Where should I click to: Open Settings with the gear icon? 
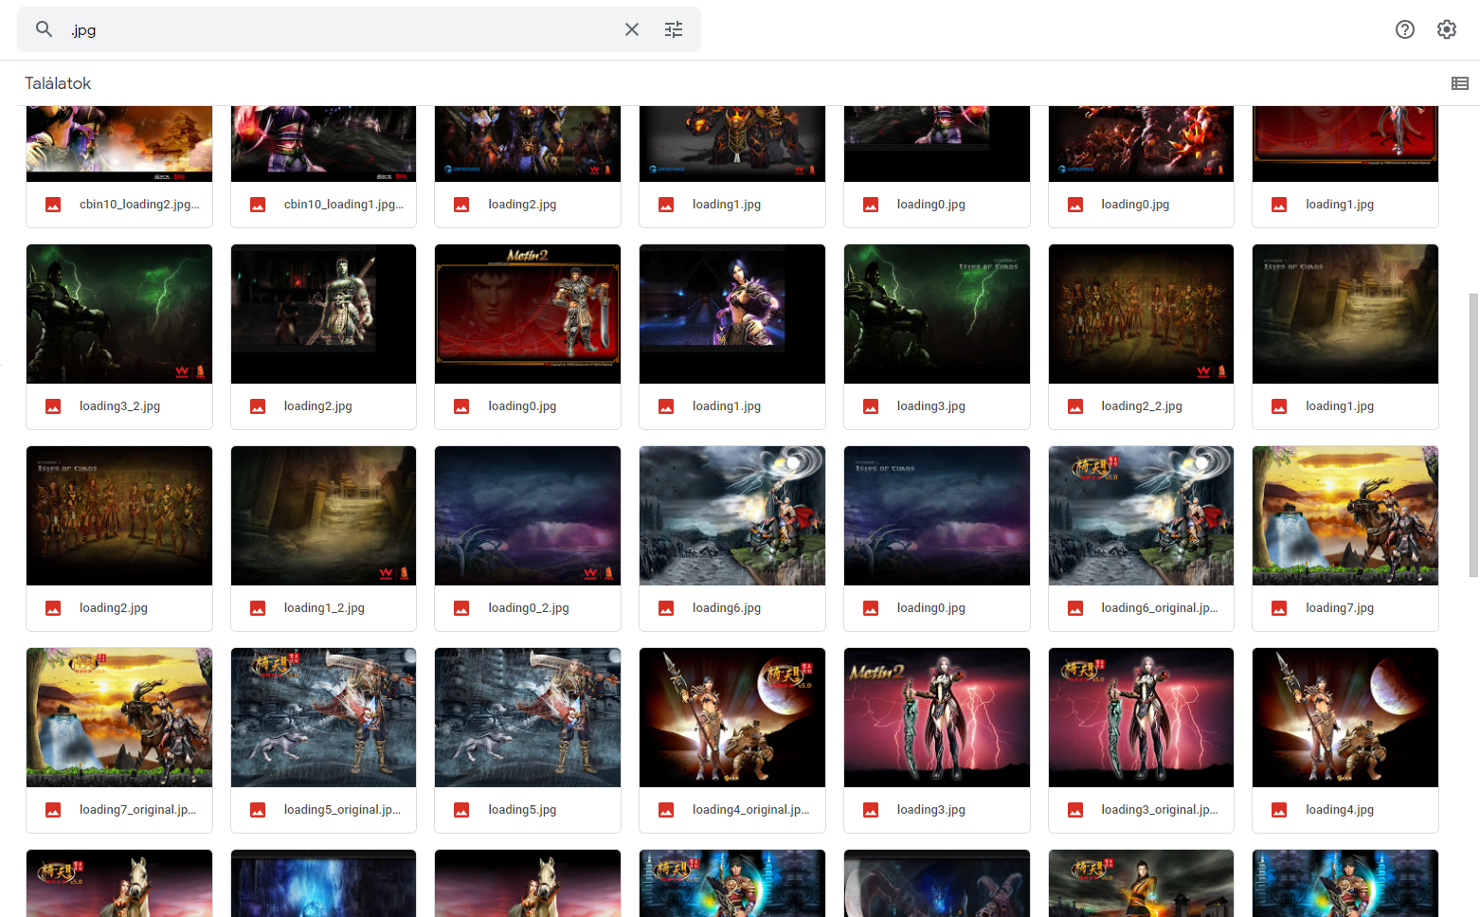pyautogui.click(x=1447, y=29)
